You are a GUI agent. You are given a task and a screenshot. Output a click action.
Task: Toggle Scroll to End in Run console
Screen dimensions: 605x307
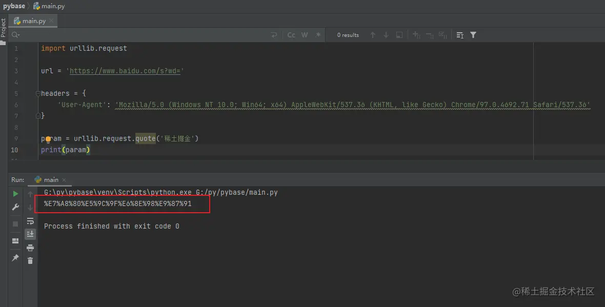pyautogui.click(x=30, y=234)
